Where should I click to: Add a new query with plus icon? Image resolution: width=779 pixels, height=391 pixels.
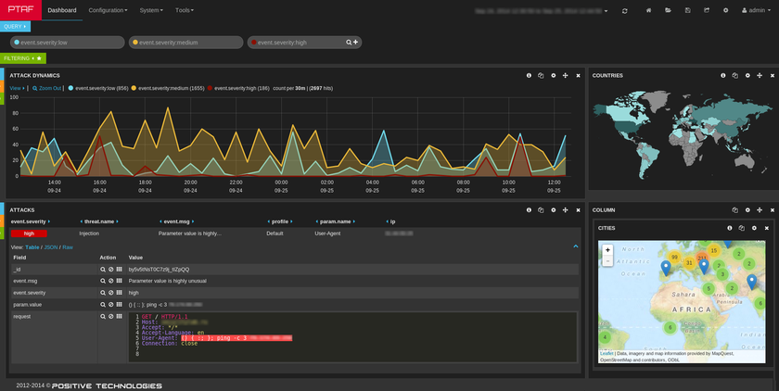pyautogui.click(x=356, y=43)
